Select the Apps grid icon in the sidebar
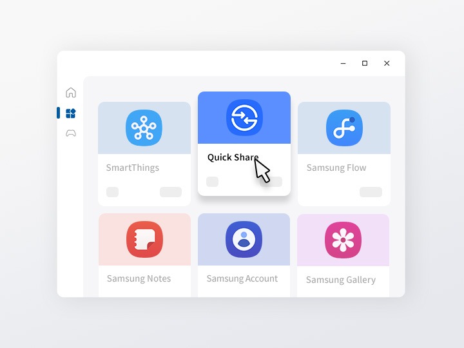This screenshot has width=464, height=348. 71,113
